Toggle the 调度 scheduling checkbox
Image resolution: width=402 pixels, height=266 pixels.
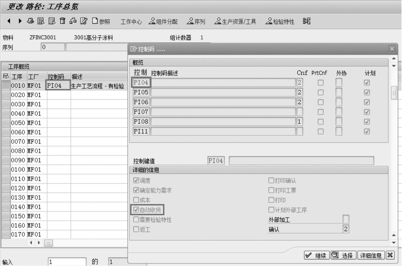(136, 180)
